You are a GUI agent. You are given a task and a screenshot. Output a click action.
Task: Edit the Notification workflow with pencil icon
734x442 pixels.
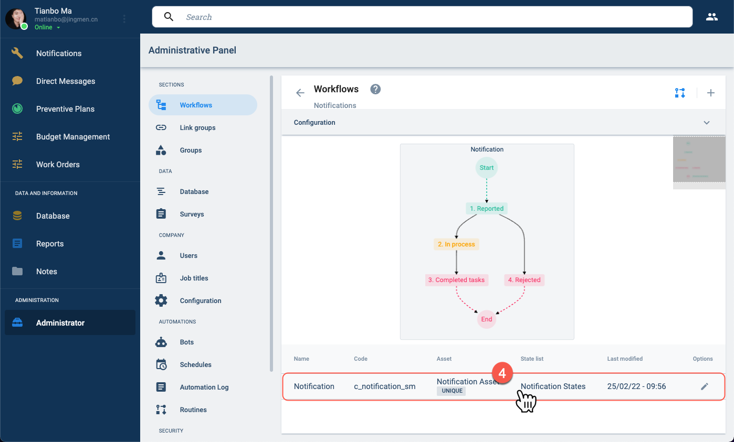[x=705, y=386]
